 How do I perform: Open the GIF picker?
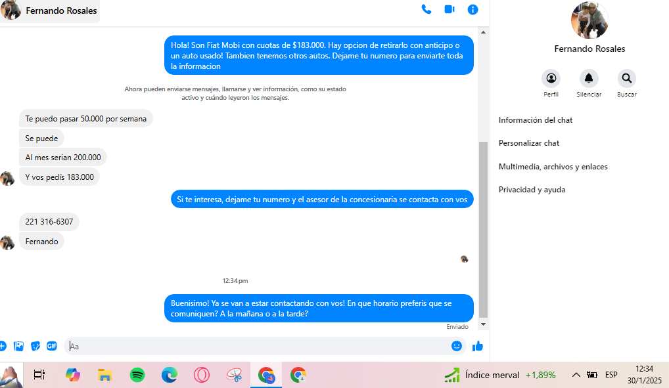point(51,346)
